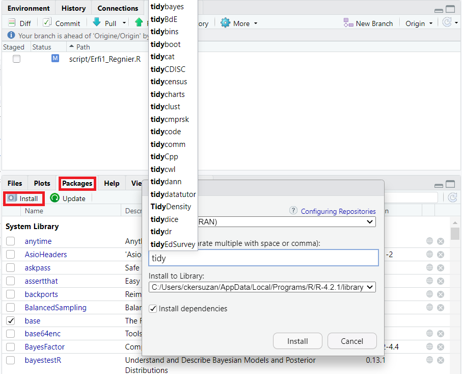Switch to the Environment tab

pos(29,8)
